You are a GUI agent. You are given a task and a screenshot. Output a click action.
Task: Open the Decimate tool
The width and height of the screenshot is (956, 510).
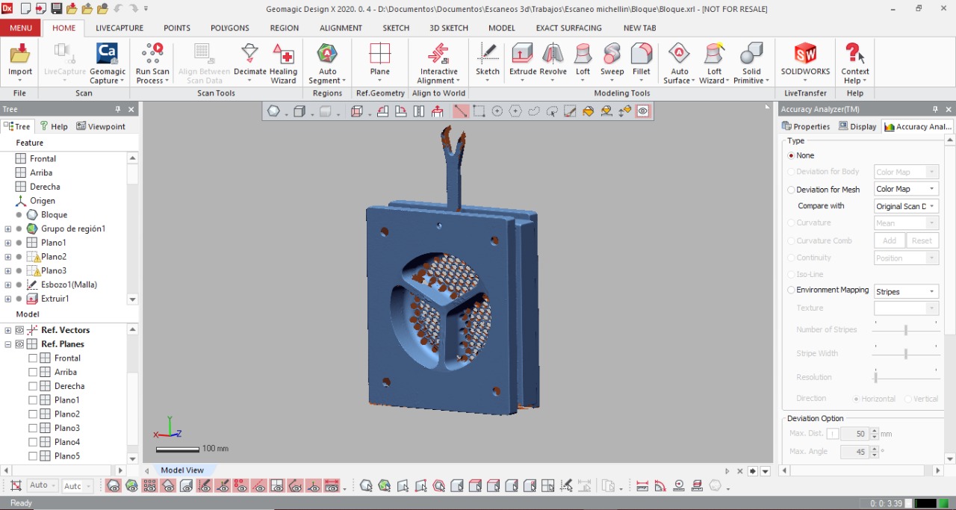[x=250, y=63]
